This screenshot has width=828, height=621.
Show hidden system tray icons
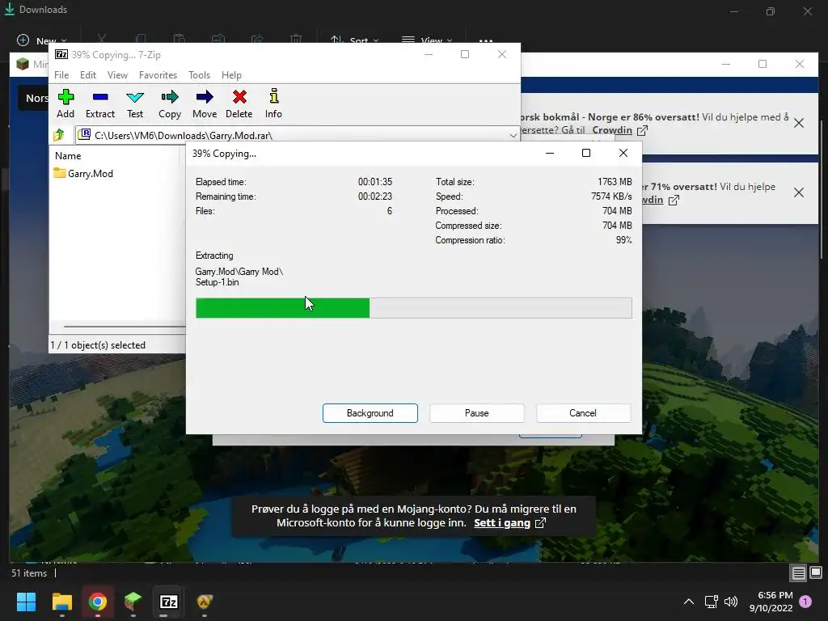point(689,602)
